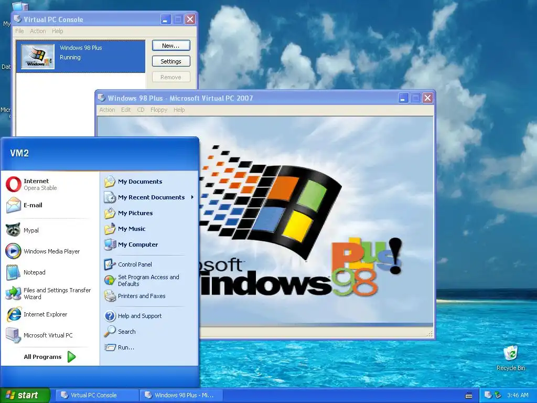Click the keyboard icon in taskbar
The height and width of the screenshot is (403, 537).
click(x=469, y=396)
